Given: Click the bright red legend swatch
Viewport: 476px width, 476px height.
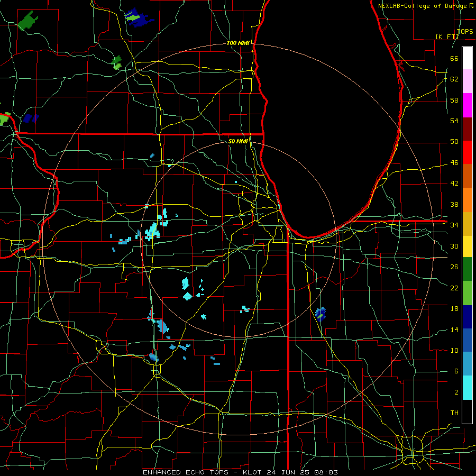Looking at the screenshot, I should click(x=467, y=152).
